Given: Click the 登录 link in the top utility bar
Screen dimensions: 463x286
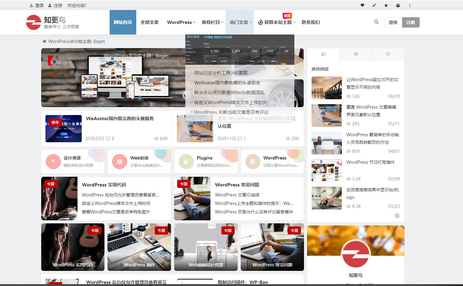Looking at the screenshot, I should (37, 5).
